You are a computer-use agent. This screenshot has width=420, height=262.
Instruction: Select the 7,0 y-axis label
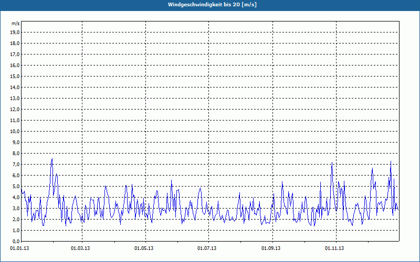tap(16, 165)
